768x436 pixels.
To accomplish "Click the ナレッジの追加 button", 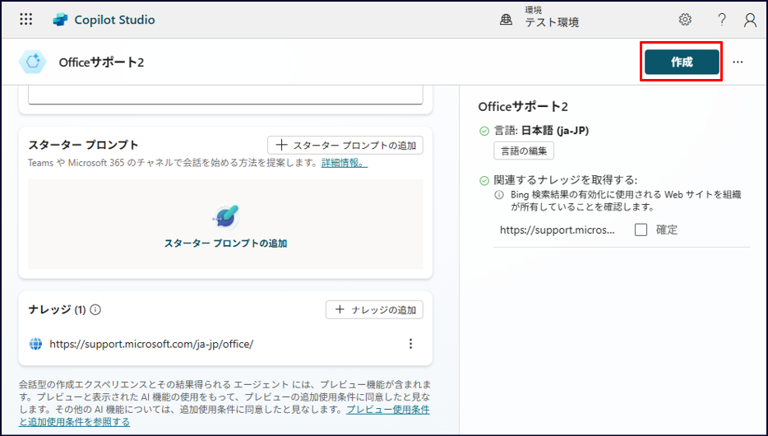I will pyautogui.click(x=374, y=309).
